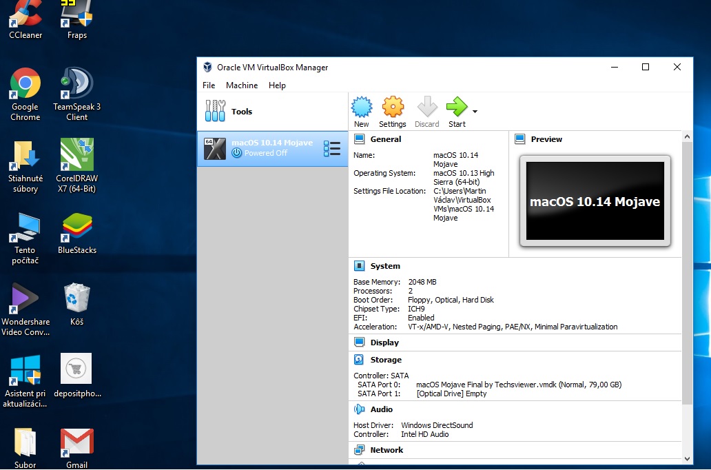Collapse the General section header
711x470 pixels.
[385, 139]
